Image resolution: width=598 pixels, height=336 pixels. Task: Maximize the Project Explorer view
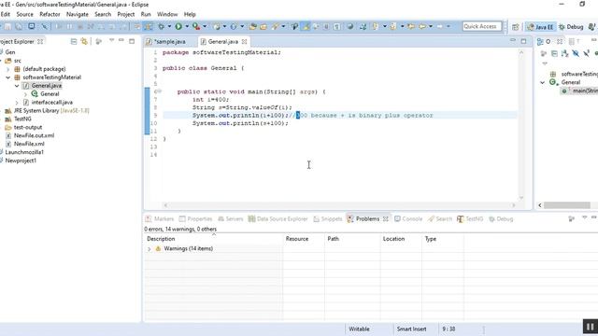pos(132,41)
